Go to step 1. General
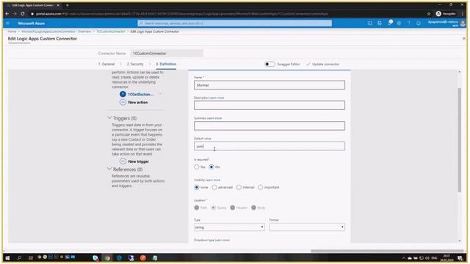This screenshot has height=264, width=470. (x=106, y=64)
